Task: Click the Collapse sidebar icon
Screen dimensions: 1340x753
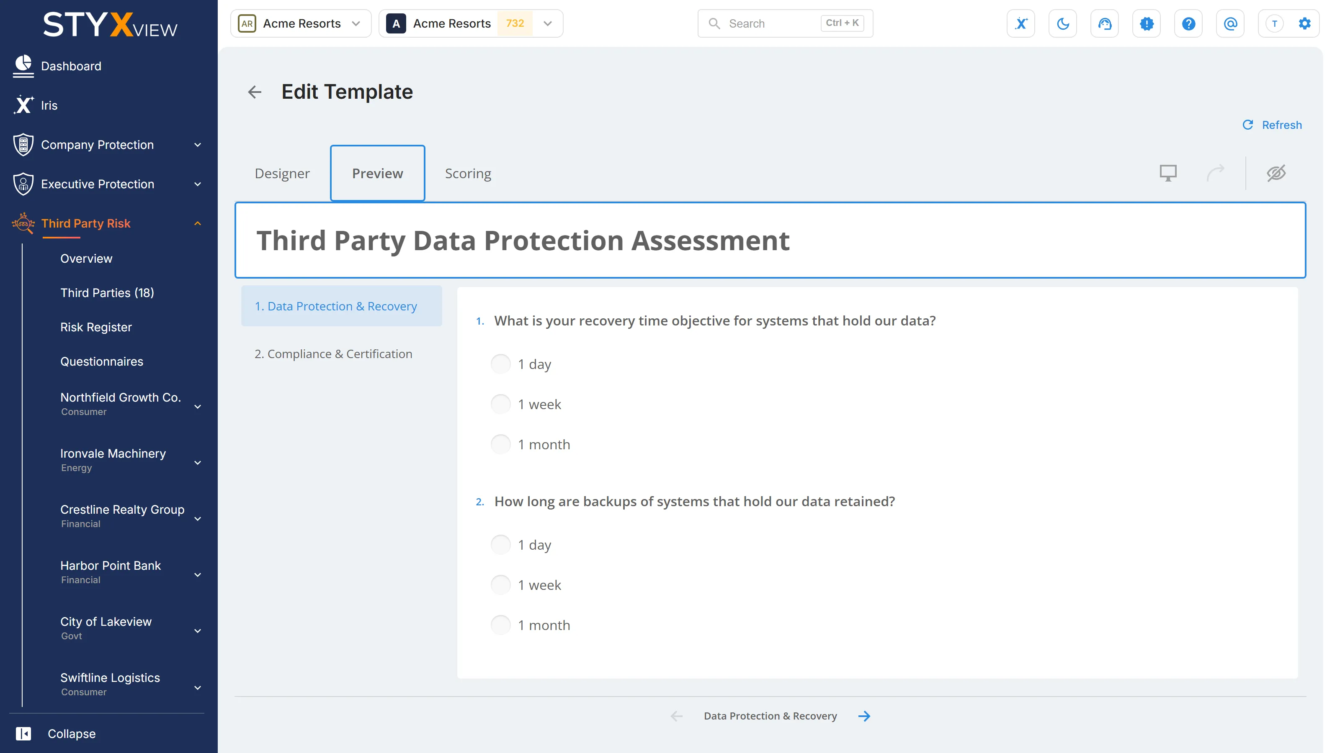Action: (x=23, y=733)
